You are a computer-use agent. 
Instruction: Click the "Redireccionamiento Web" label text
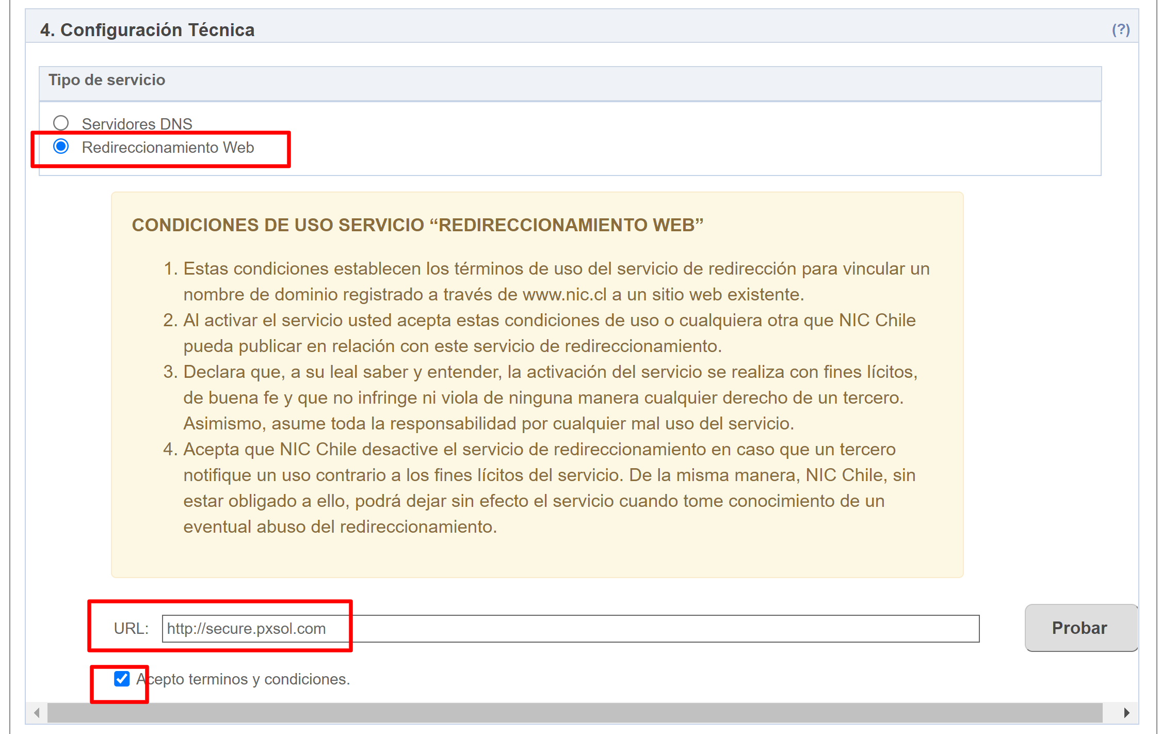[x=168, y=148]
